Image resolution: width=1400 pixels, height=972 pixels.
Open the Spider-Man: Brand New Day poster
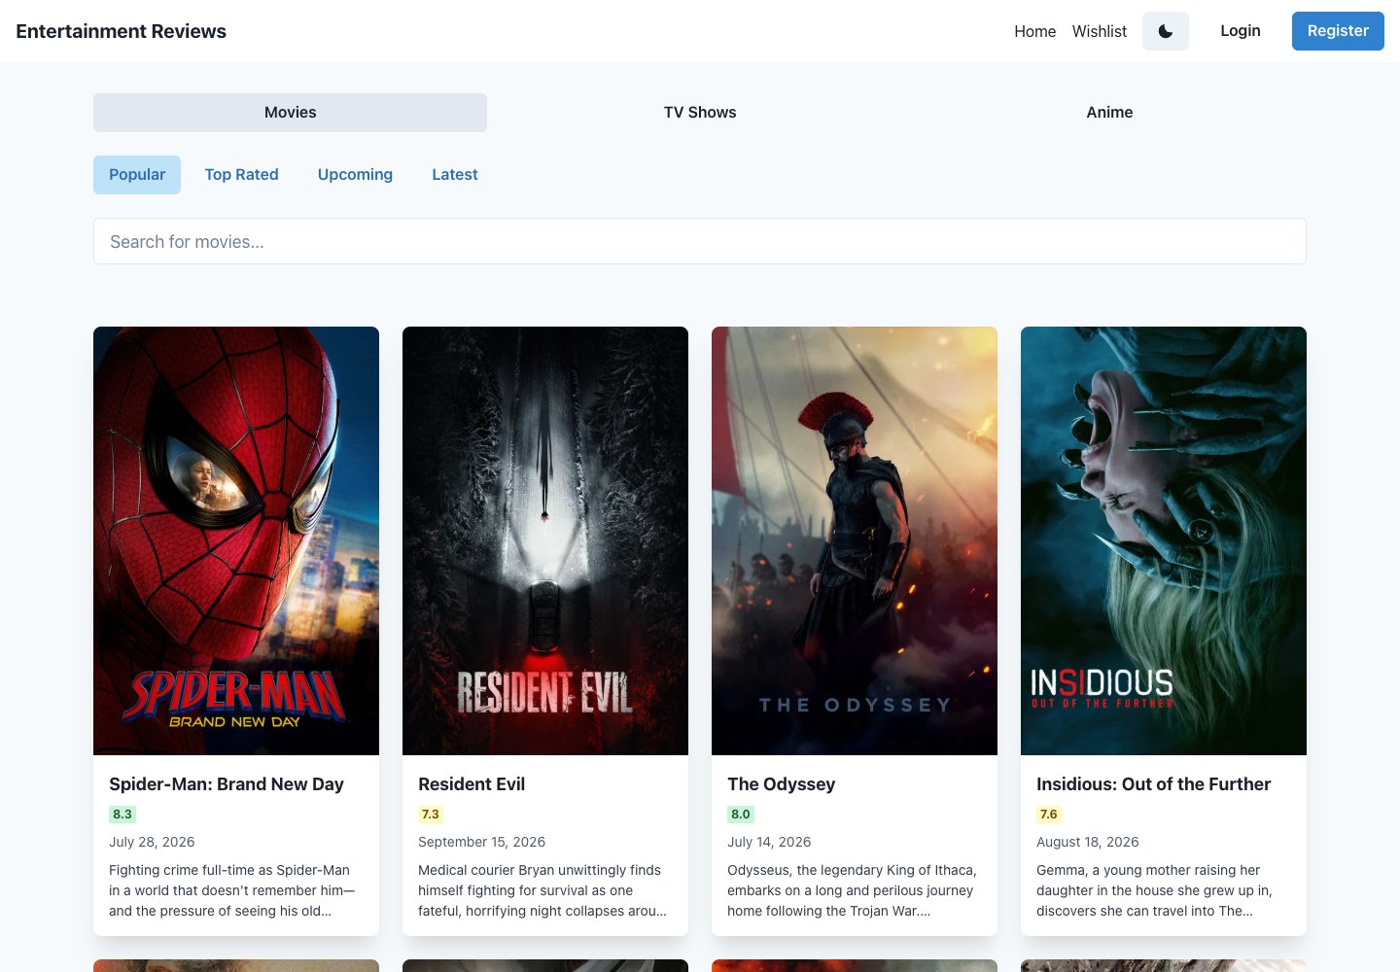pyautogui.click(x=236, y=540)
